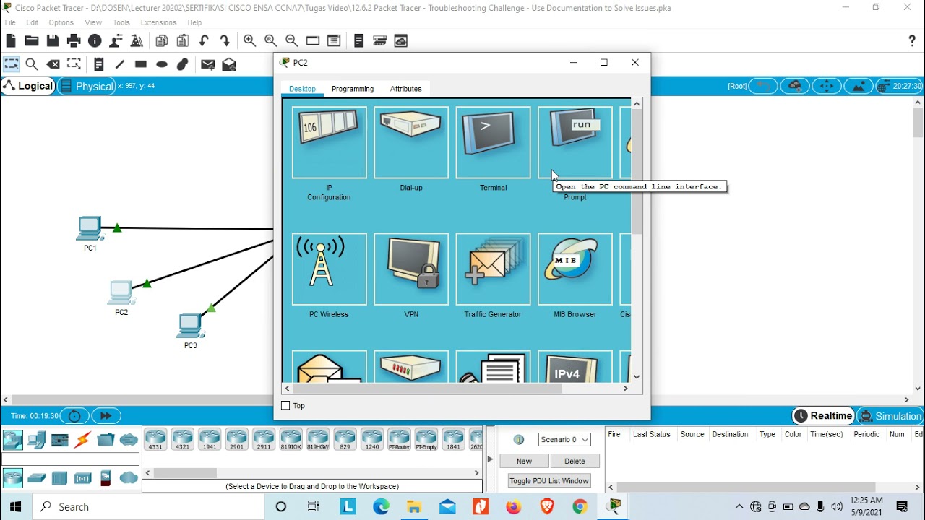This screenshot has height=520, width=925.
Task: Save the file with floppy icon
Action: [53, 41]
